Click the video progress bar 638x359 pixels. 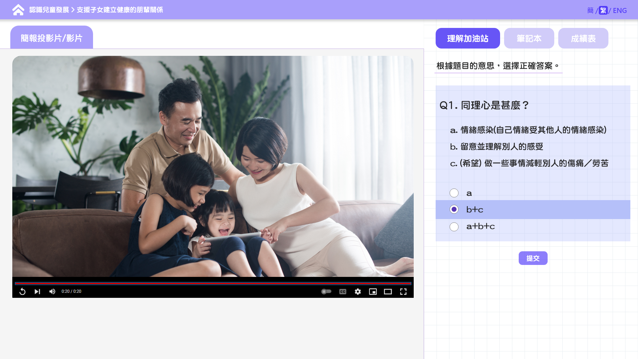213,284
